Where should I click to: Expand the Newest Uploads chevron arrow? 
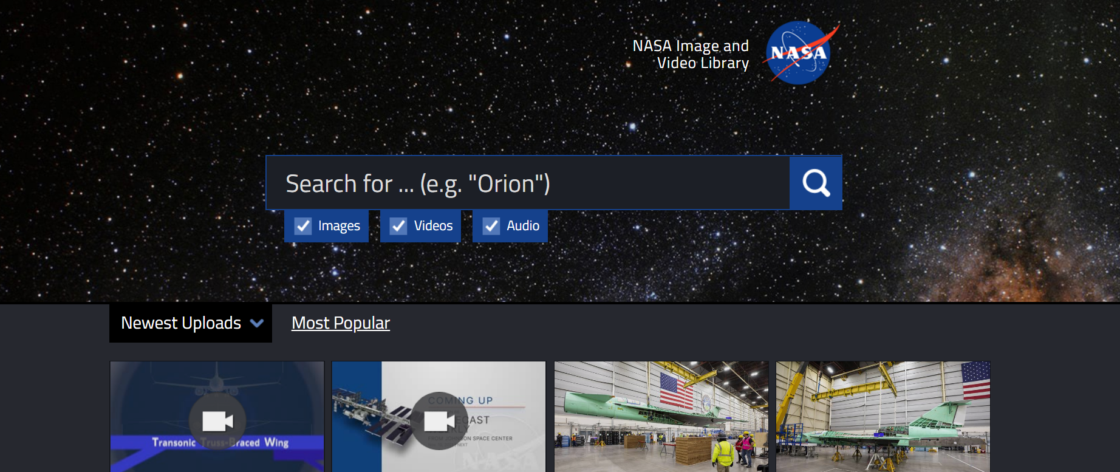point(257,323)
